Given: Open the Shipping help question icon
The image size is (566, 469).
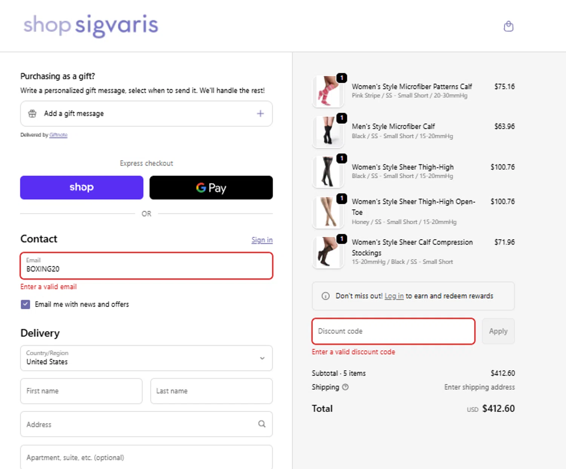Looking at the screenshot, I should [x=345, y=387].
